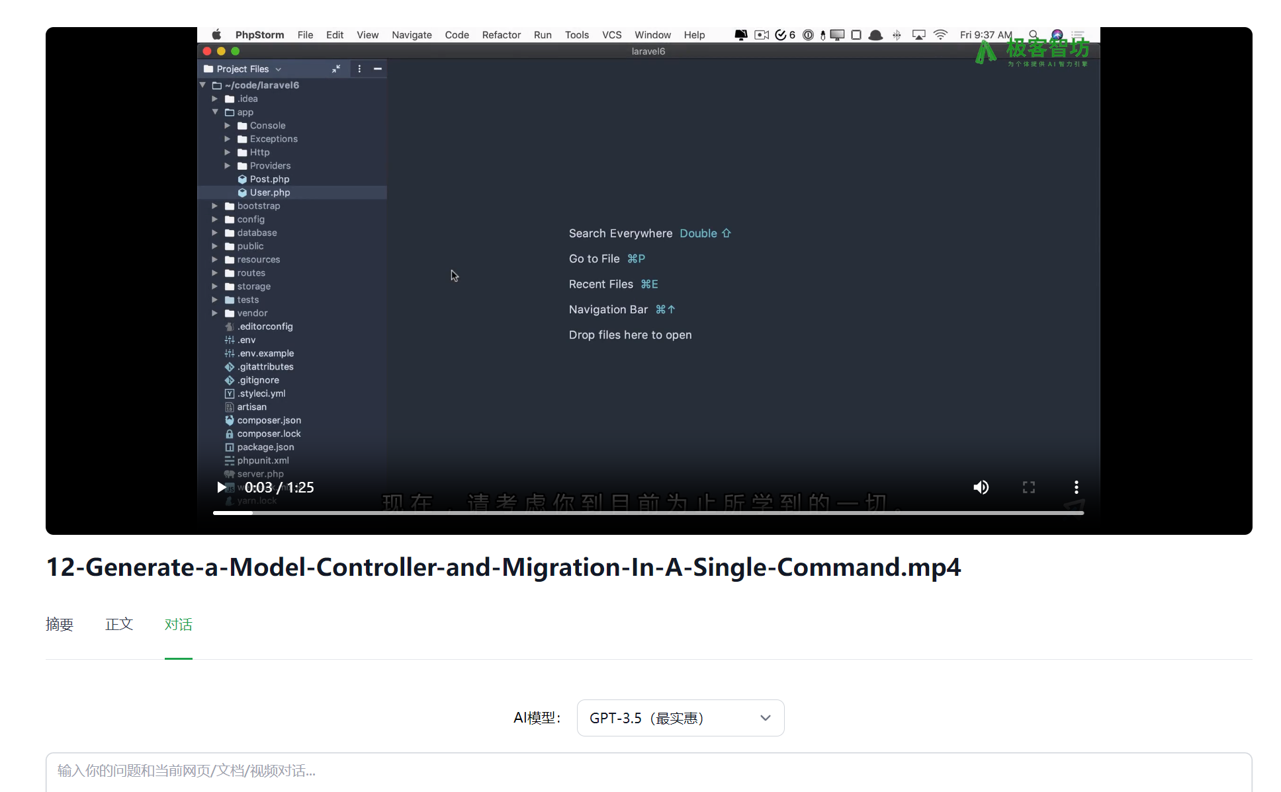
Task: Expand the Exceptions folder
Action: coord(228,139)
